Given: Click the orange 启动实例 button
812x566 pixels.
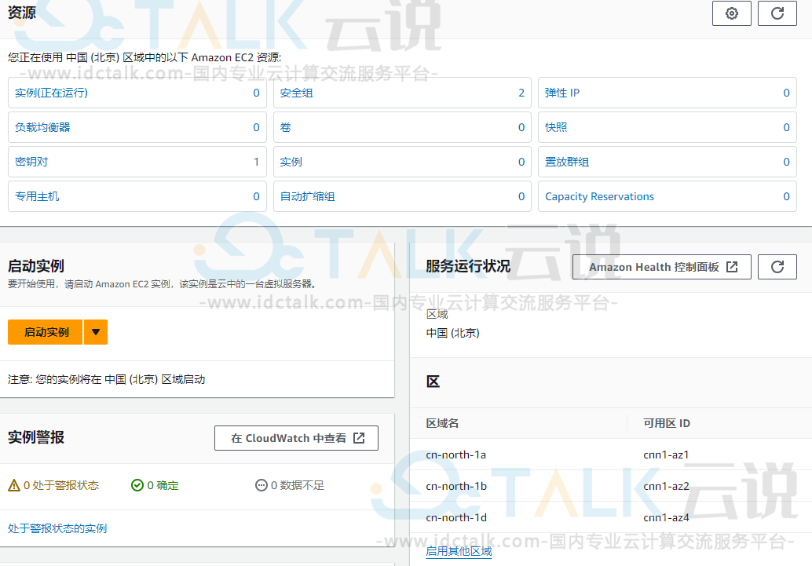Looking at the screenshot, I should (x=45, y=332).
